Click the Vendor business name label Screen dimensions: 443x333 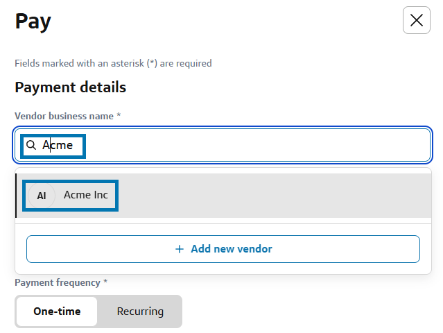pyautogui.click(x=64, y=116)
